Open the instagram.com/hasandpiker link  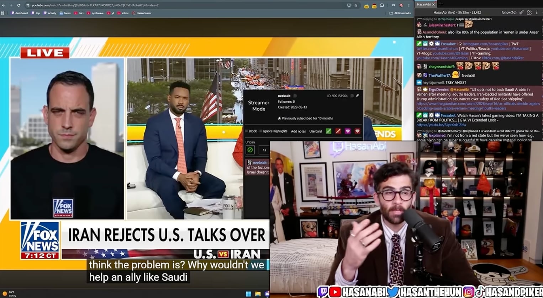(485, 44)
